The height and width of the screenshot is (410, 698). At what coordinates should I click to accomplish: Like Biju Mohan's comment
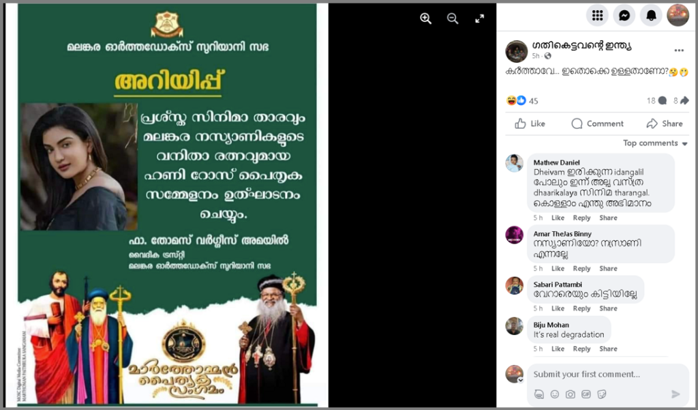click(558, 349)
